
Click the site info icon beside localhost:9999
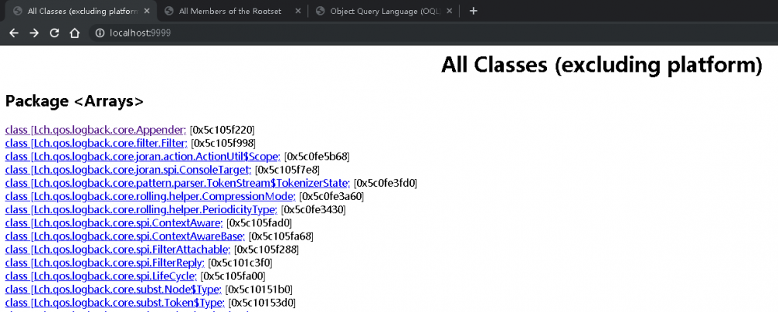click(100, 33)
